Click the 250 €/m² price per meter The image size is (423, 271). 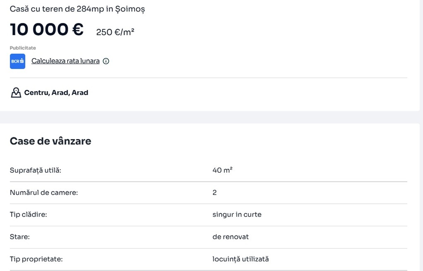[x=115, y=32]
